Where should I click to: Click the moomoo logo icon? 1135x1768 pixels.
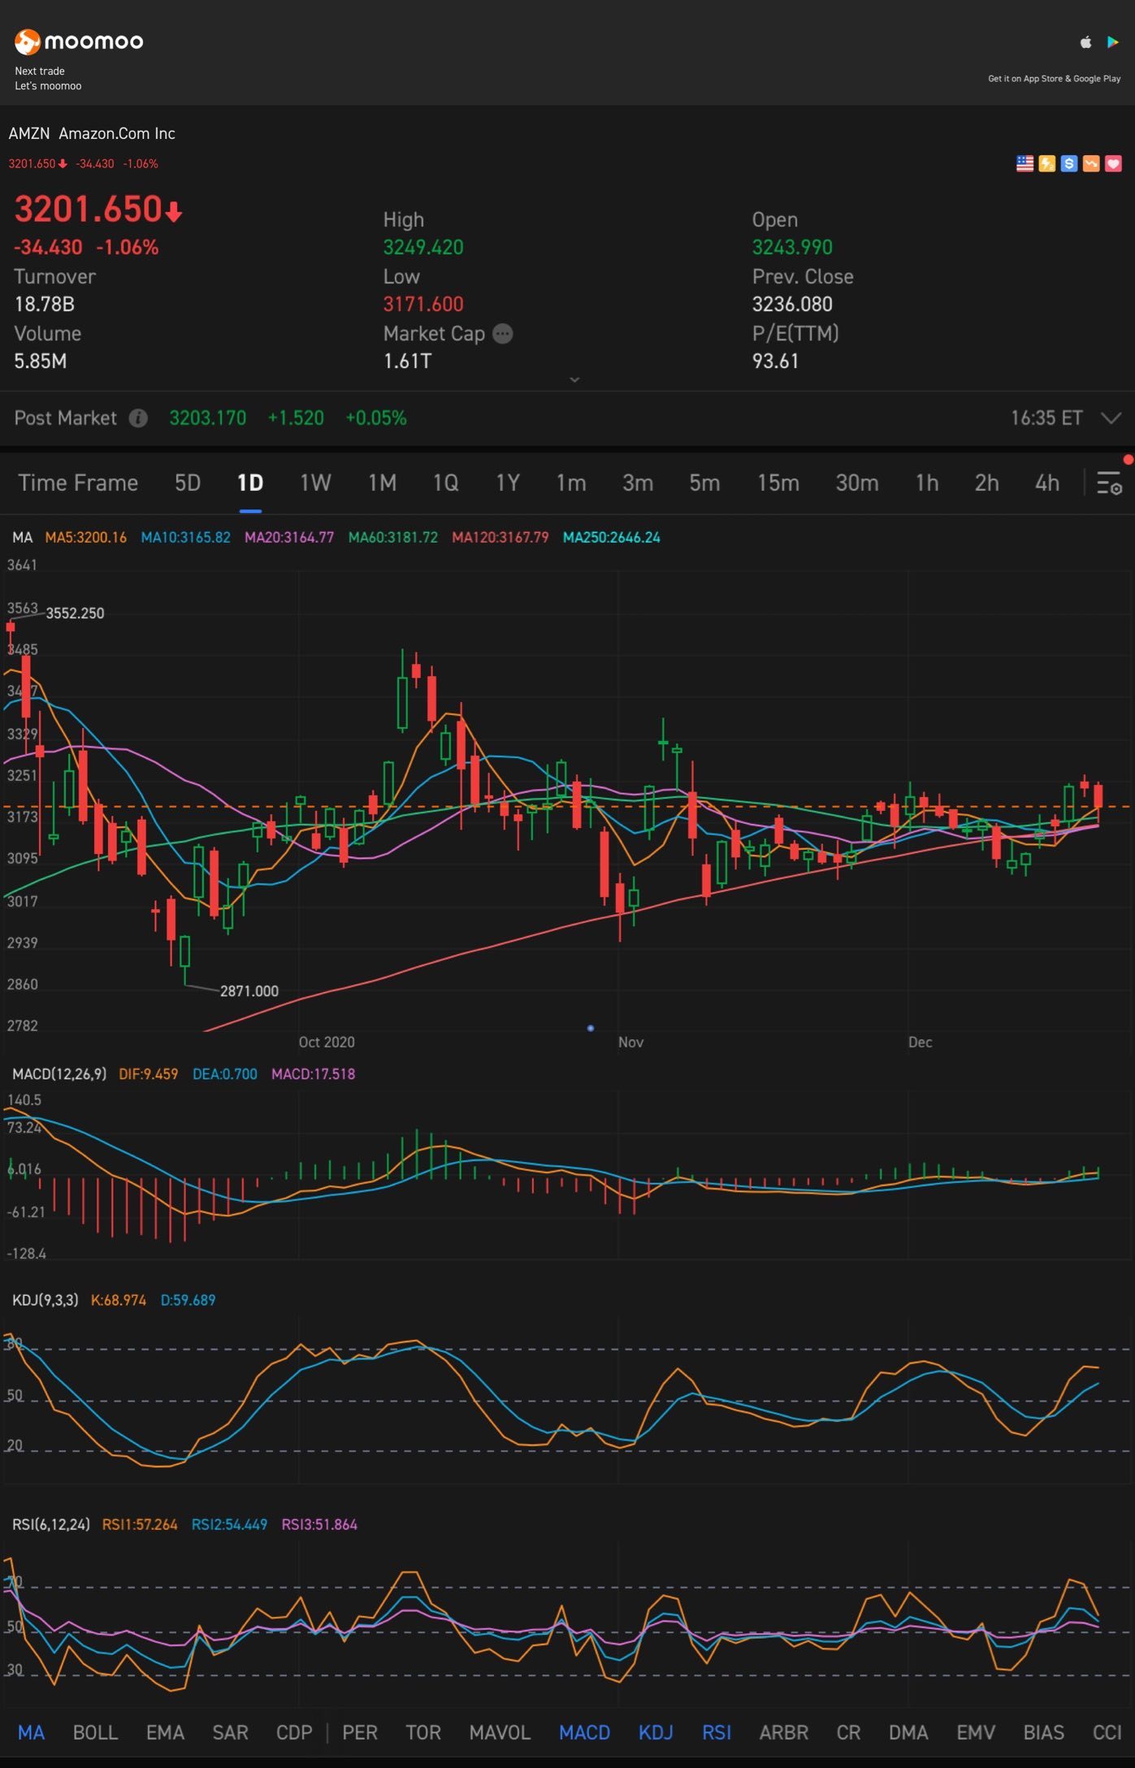click(28, 41)
